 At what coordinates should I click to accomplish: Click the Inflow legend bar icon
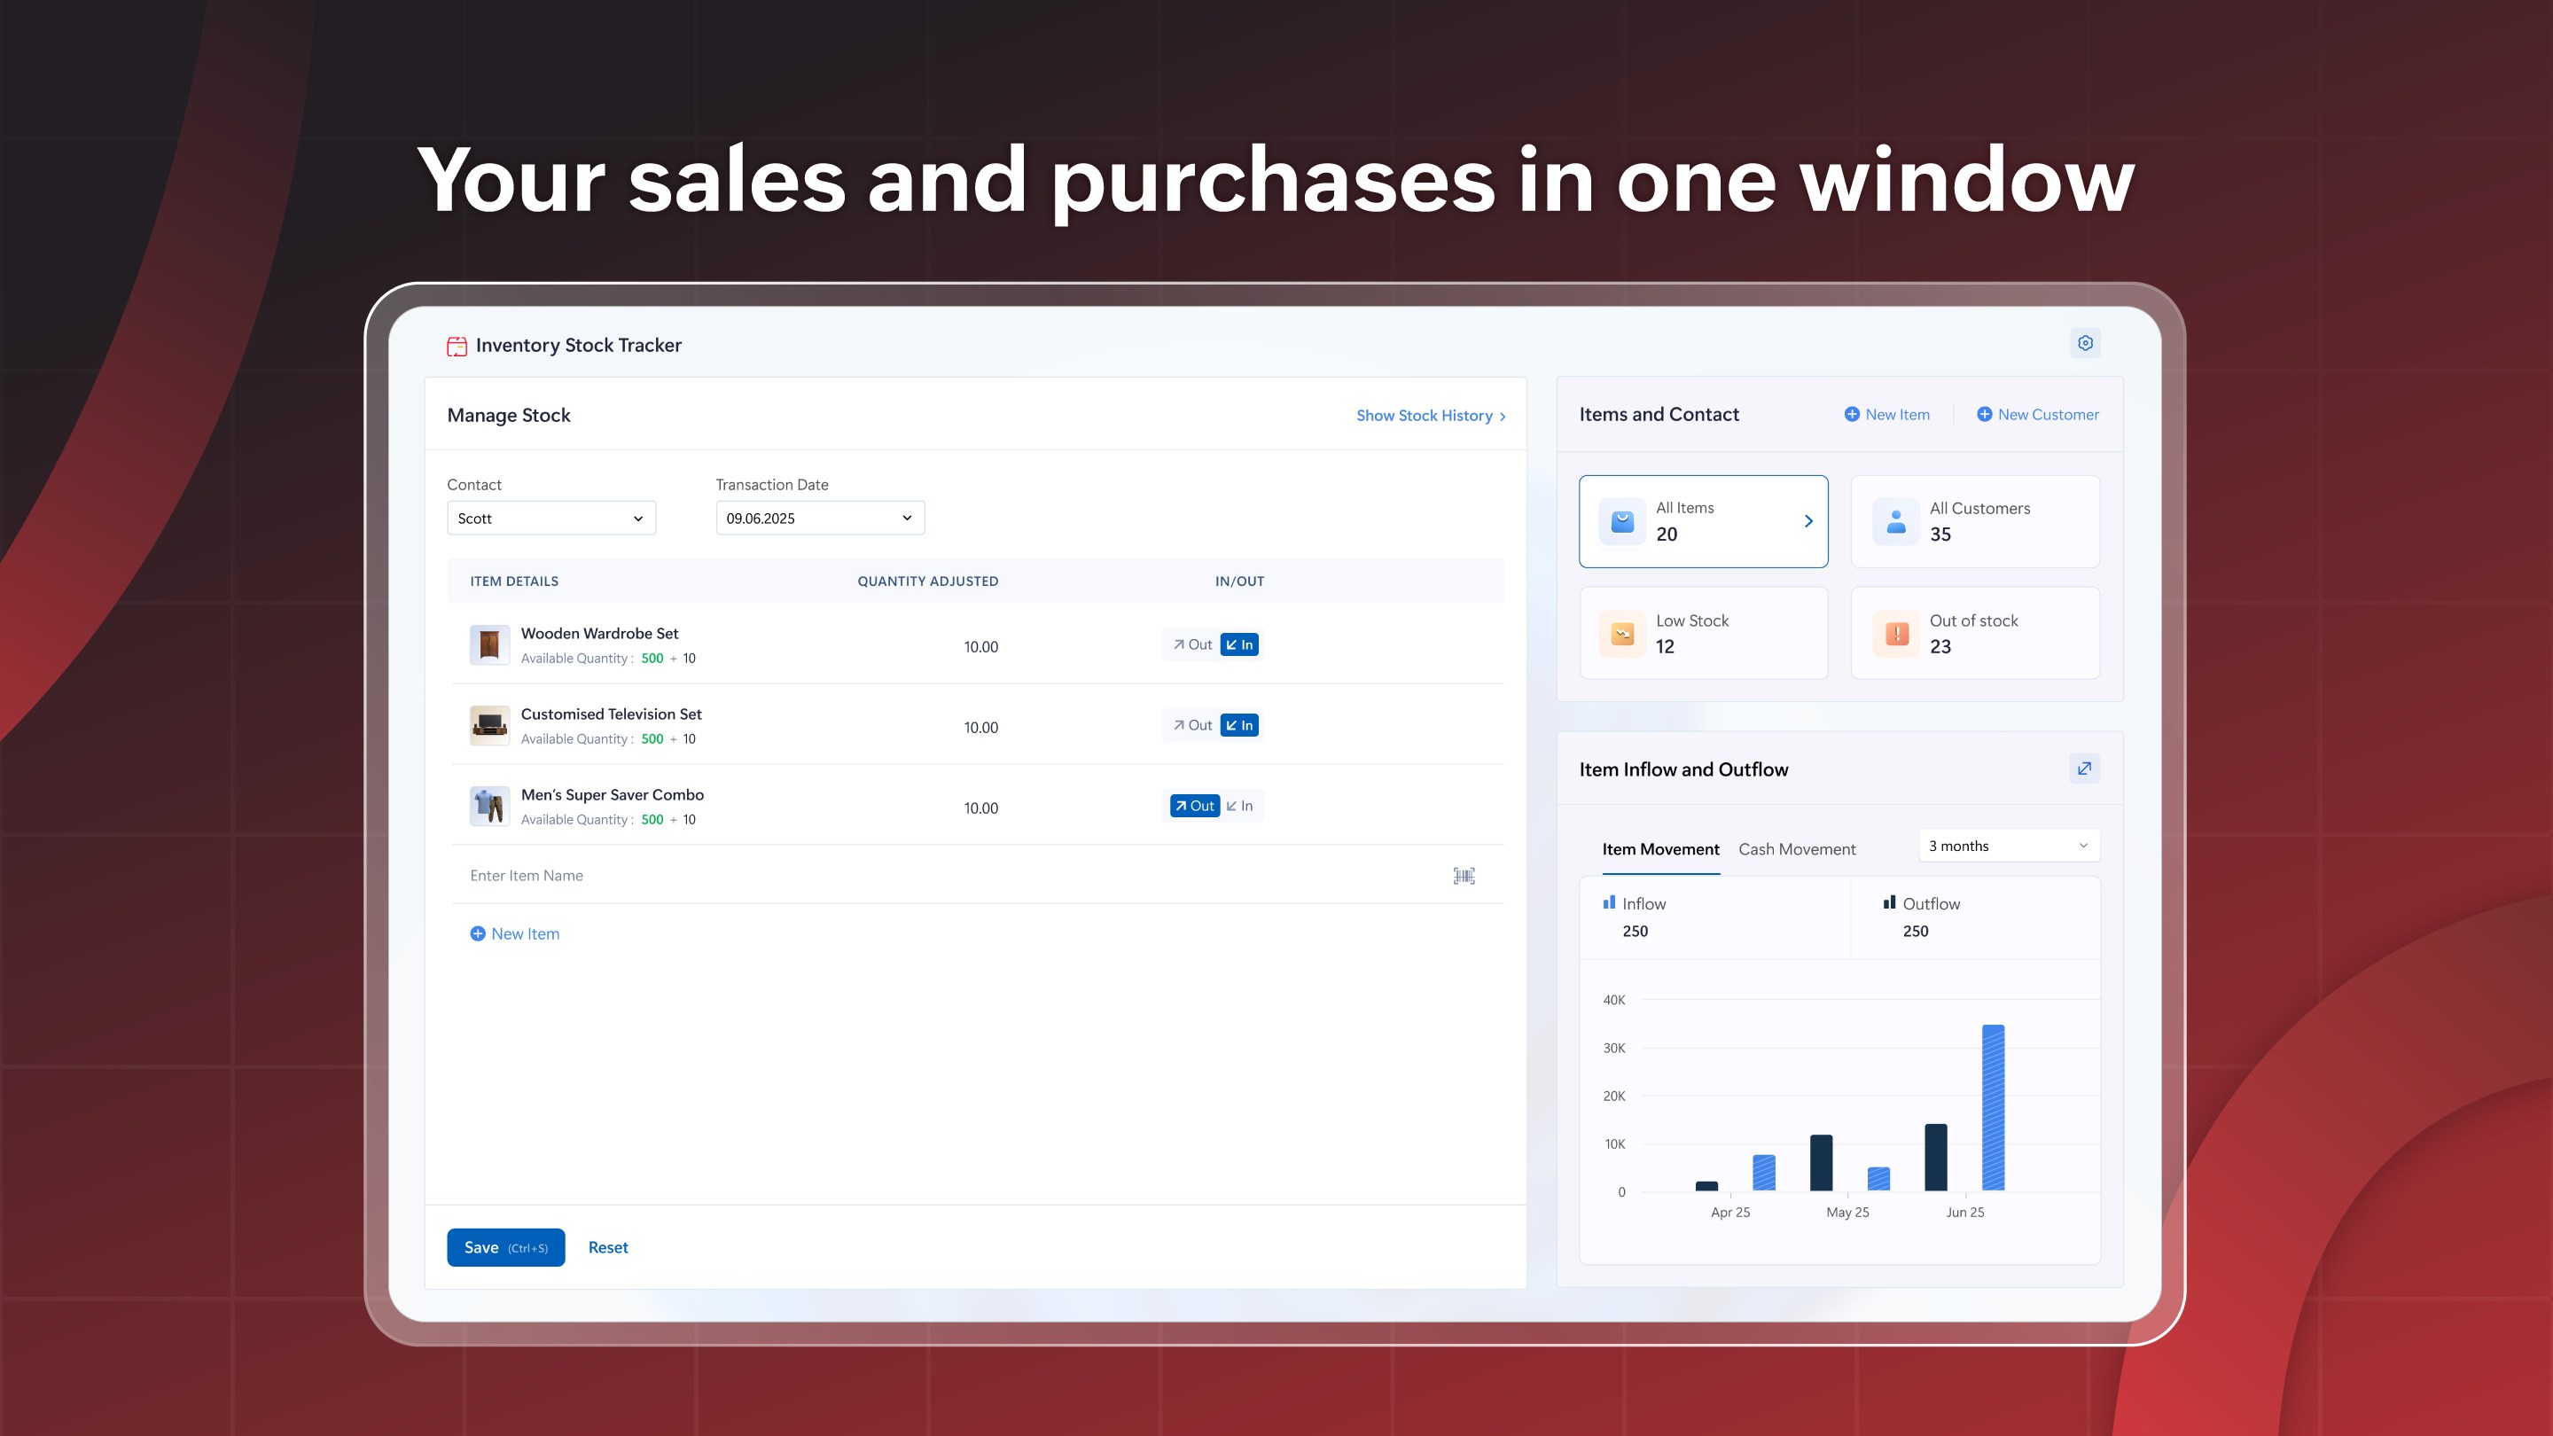[1610, 903]
